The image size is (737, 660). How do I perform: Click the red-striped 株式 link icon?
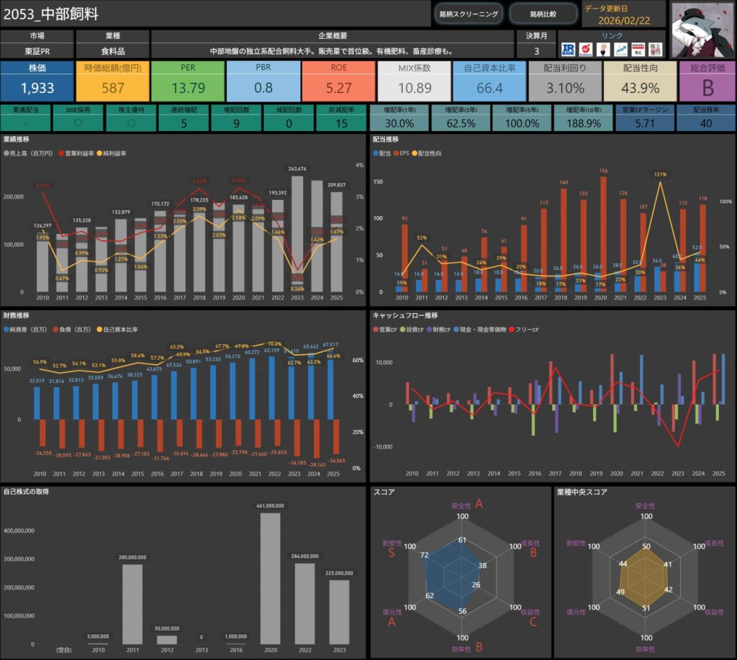pyautogui.click(x=636, y=49)
